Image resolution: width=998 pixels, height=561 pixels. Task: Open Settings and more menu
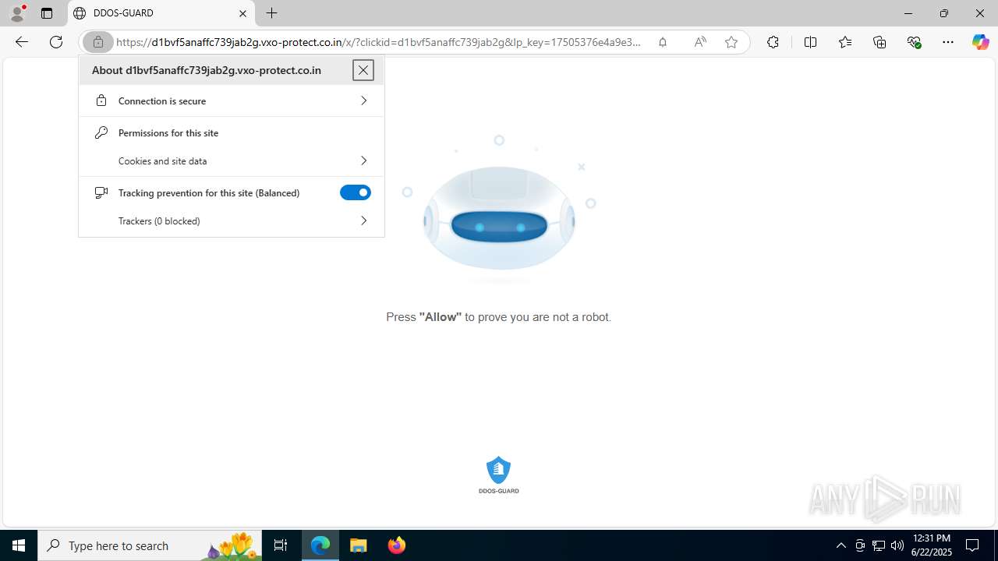coord(948,42)
